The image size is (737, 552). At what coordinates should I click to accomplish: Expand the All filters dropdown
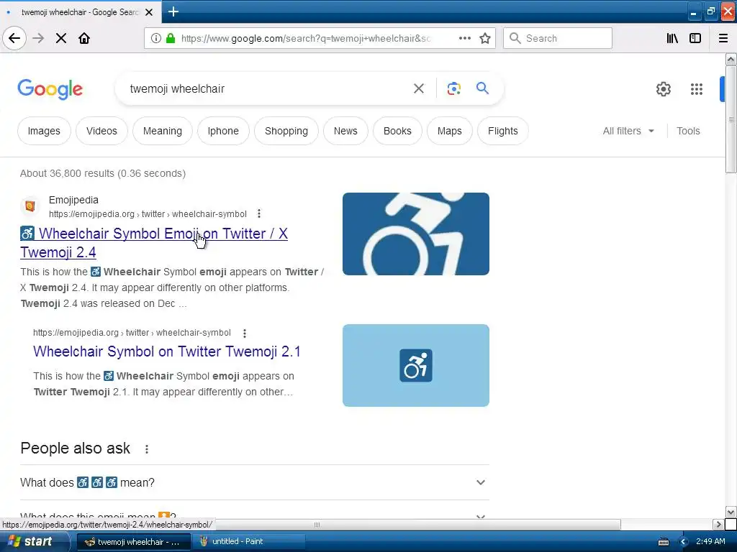click(x=628, y=131)
